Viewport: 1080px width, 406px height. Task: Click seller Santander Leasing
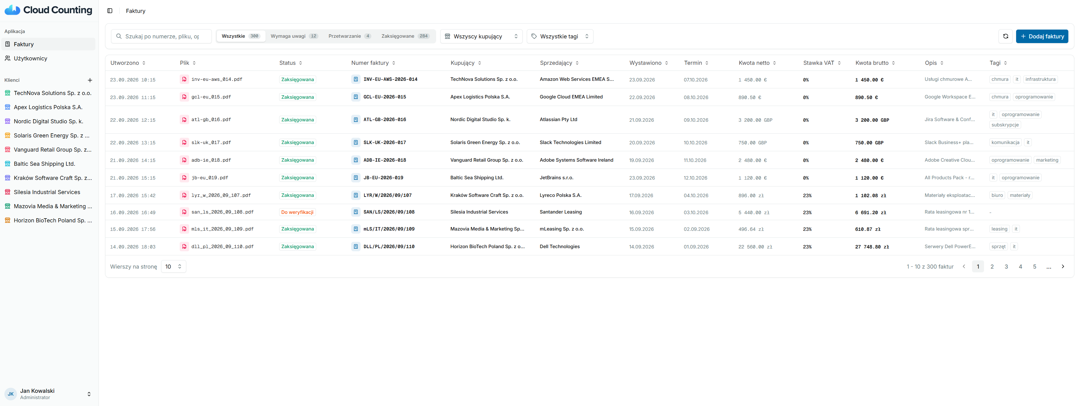pyautogui.click(x=560, y=212)
